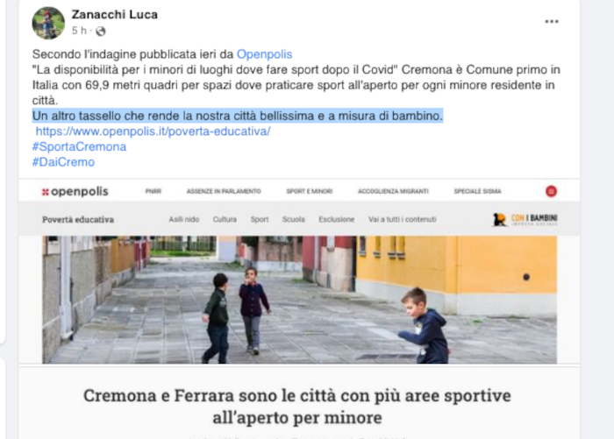The width and height of the screenshot is (614, 439).
Task: Open the #SportaCremona hashtag
Action: coord(79,146)
